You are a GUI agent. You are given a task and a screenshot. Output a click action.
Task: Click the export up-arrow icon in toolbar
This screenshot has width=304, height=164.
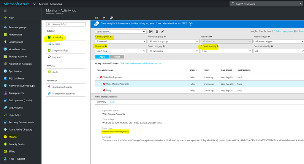(x=104, y=18)
